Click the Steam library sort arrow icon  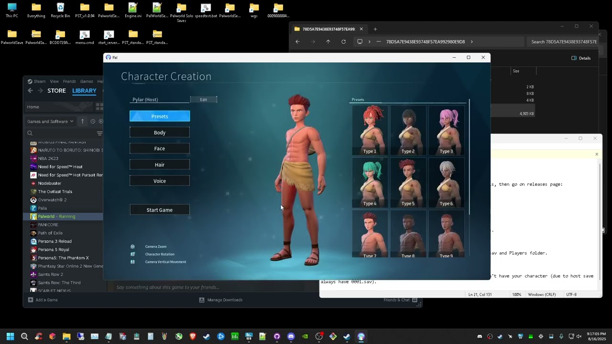pos(82,121)
